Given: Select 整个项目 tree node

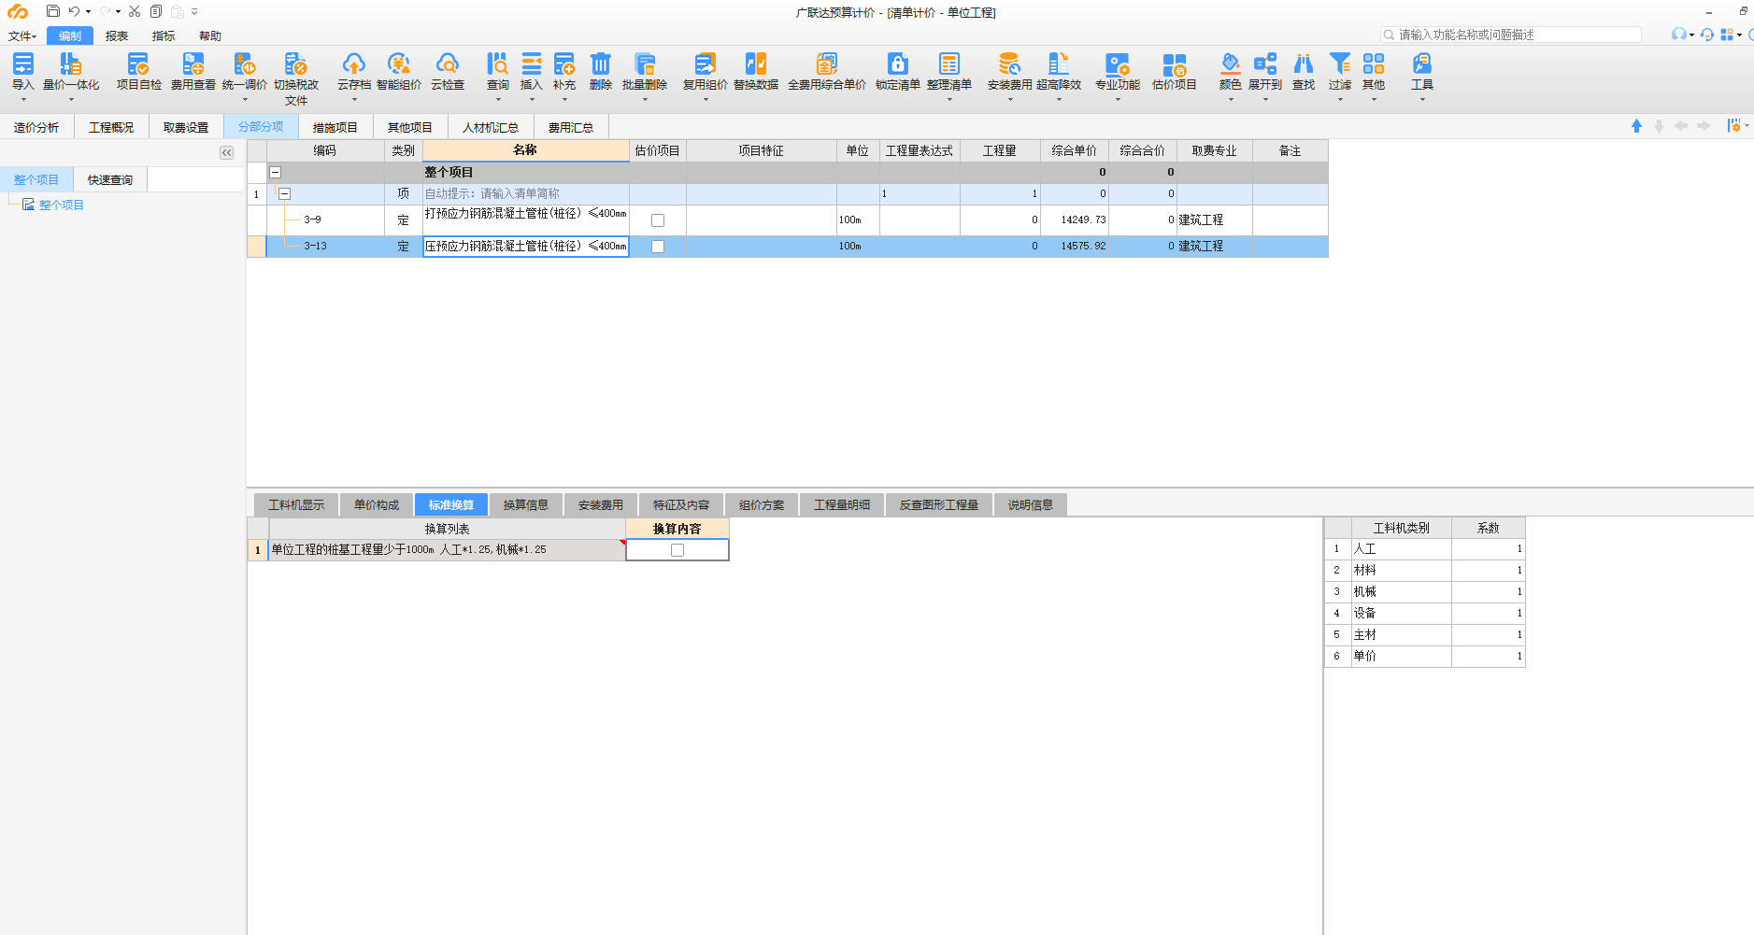Looking at the screenshot, I should click(x=62, y=205).
